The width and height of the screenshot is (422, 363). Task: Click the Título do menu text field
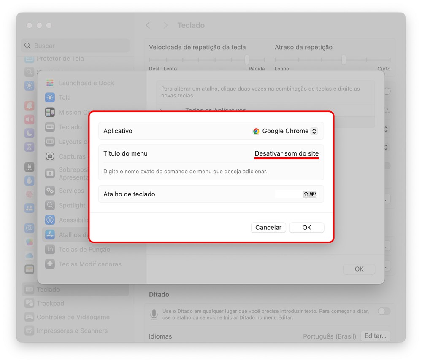(x=286, y=153)
